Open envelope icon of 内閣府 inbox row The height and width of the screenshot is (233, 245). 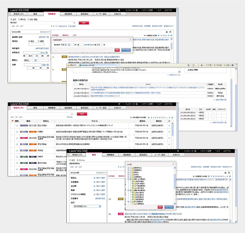tap(17, 132)
